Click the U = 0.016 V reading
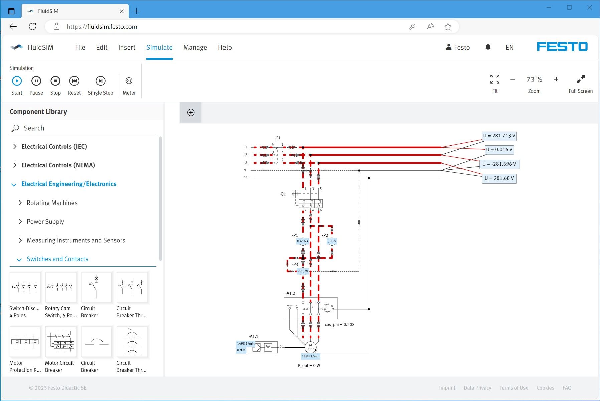 (499, 150)
